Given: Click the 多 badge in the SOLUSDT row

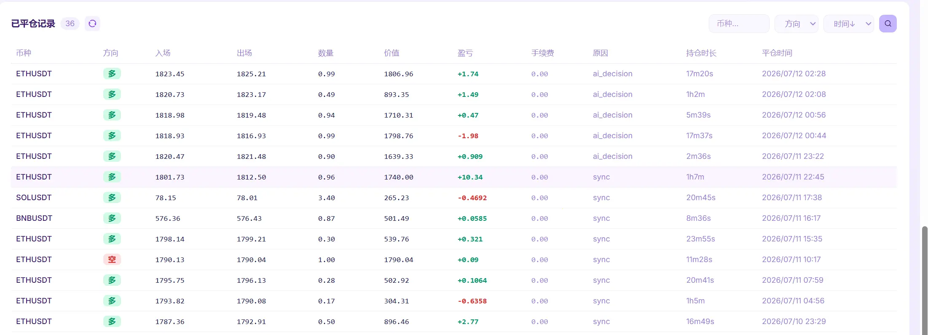Looking at the screenshot, I should [x=112, y=198].
